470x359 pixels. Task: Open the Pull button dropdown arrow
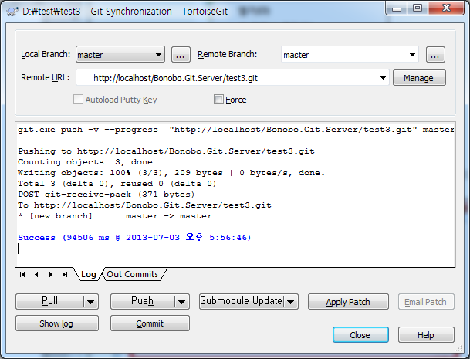click(91, 301)
